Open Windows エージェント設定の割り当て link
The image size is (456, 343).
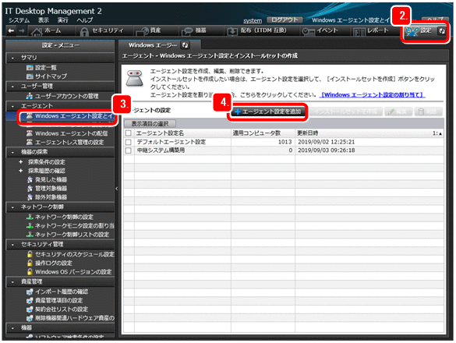(372, 95)
